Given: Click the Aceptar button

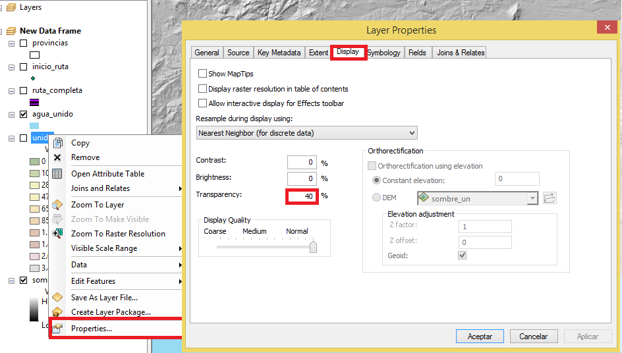Looking at the screenshot, I should (x=480, y=337).
